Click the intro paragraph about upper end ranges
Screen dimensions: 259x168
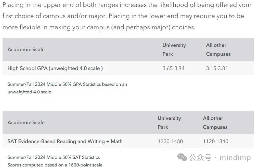[127, 16]
